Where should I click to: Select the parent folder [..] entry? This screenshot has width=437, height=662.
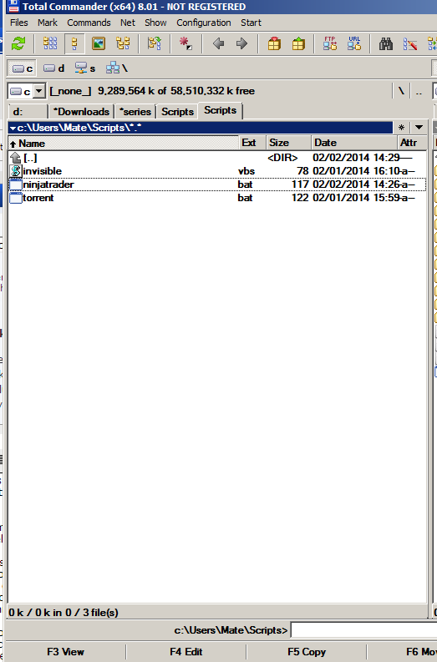(x=217, y=158)
